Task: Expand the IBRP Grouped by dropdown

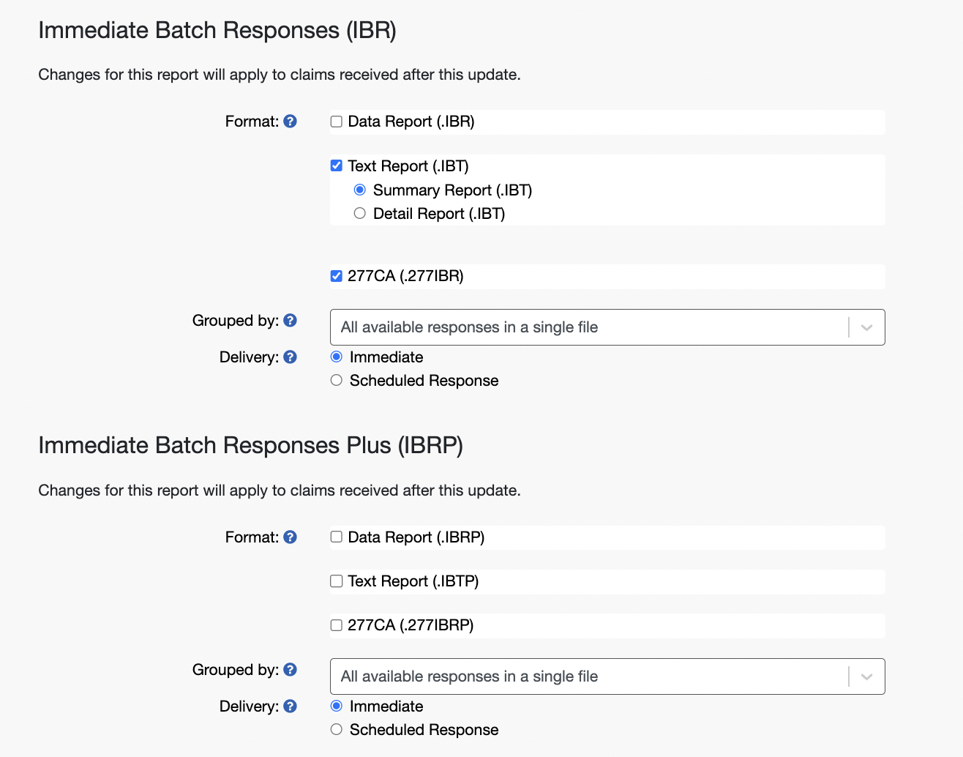Action: click(585, 676)
